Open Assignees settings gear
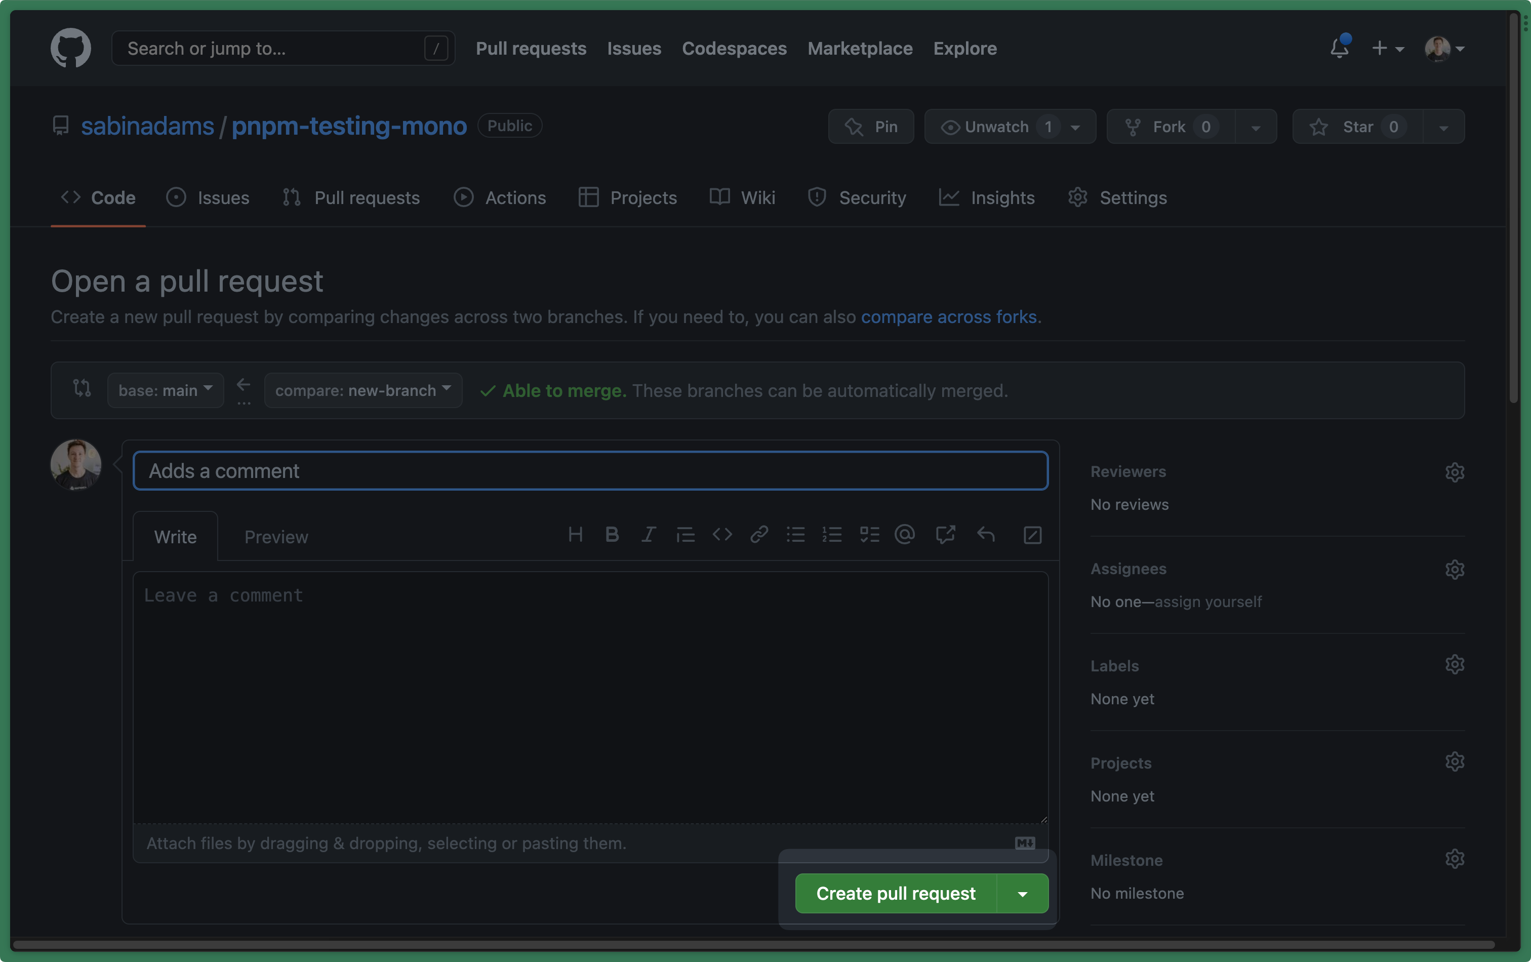 (x=1455, y=569)
